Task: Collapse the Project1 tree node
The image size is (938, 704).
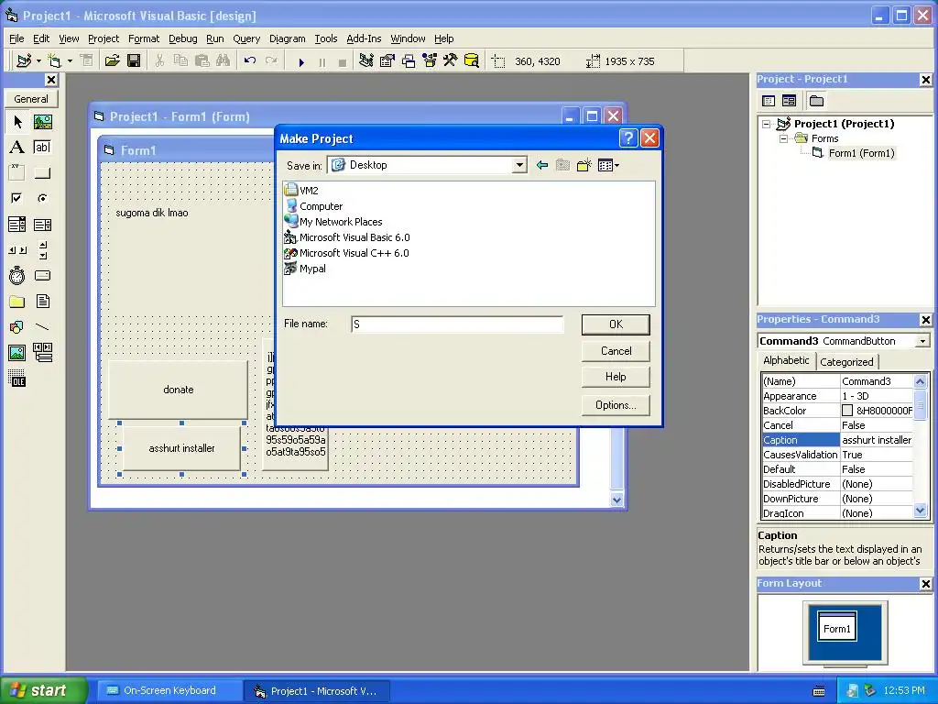Action: (x=767, y=125)
